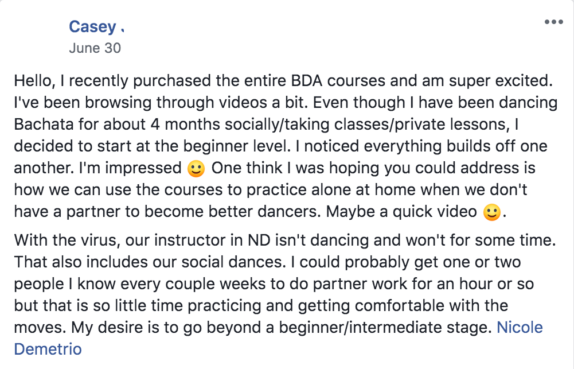Image resolution: width=574 pixels, height=369 pixels.
Task: Click the smiley emoji after "I'm impressed"
Action: (196, 169)
